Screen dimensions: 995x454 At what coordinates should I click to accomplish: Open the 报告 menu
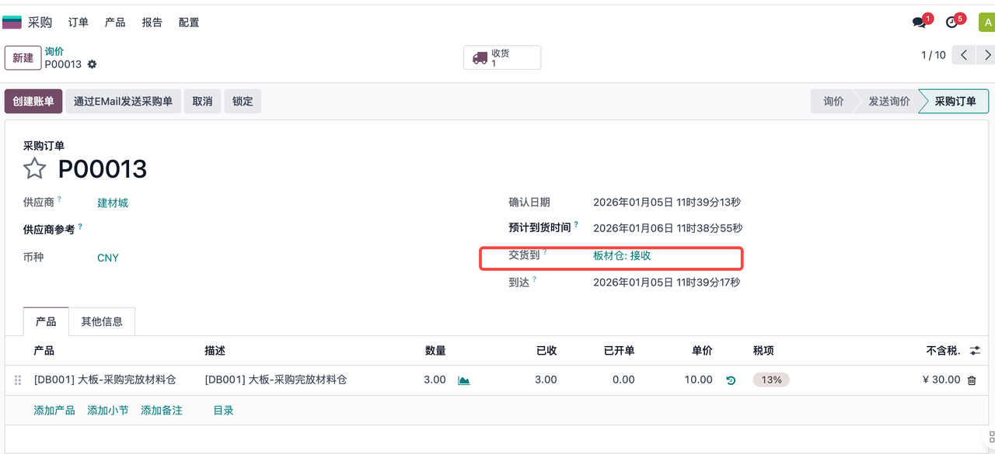[152, 23]
